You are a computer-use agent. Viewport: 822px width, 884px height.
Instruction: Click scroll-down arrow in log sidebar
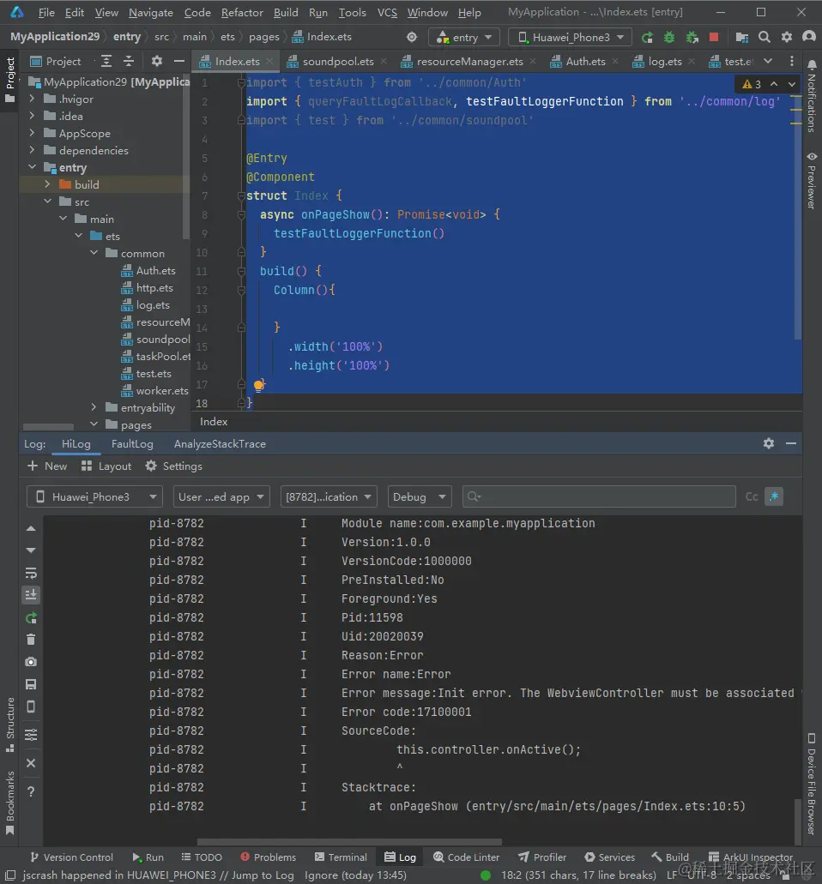click(31, 550)
